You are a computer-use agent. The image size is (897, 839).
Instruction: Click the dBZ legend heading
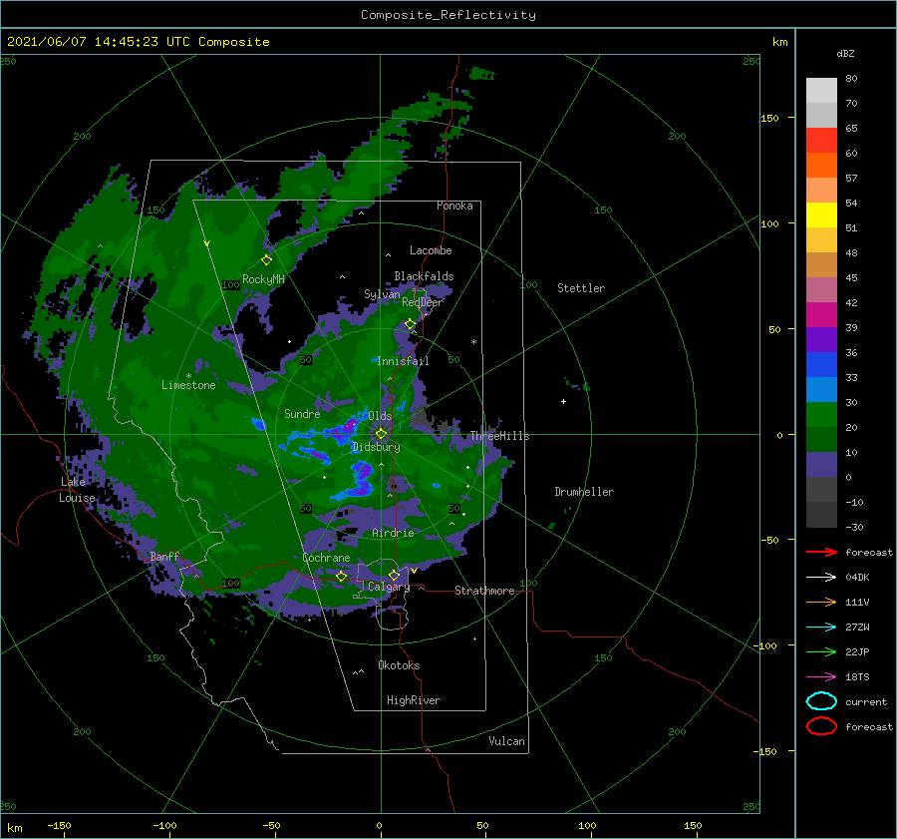845,53
